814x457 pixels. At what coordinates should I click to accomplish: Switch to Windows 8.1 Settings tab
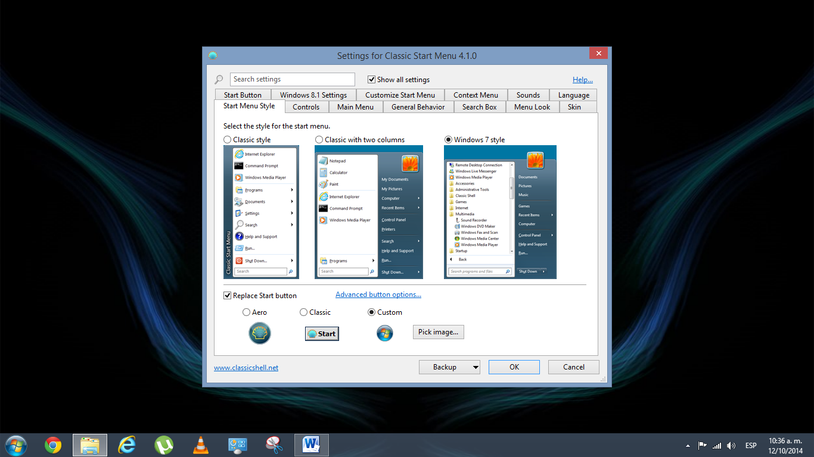(x=313, y=95)
